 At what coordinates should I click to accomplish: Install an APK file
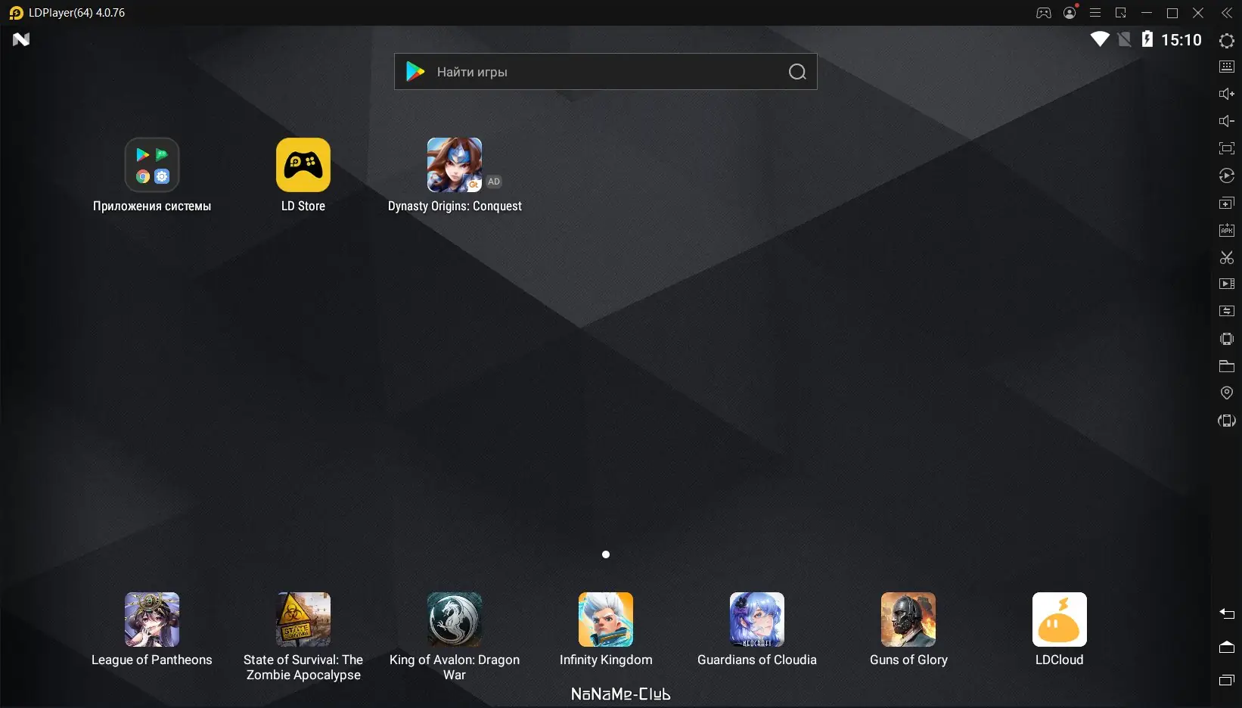tap(1227, 230)
